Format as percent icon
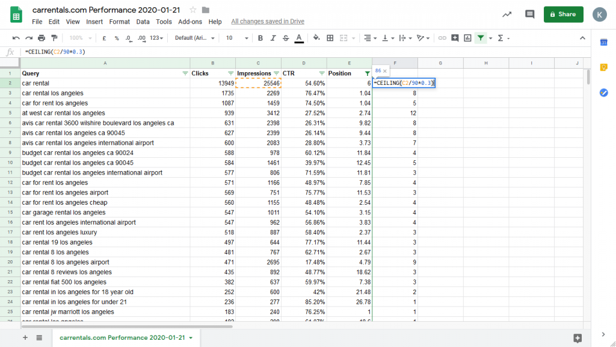Image resolution: width=616 pixels, height=347 pixels. pyautogui.click(x=117, y=38)
